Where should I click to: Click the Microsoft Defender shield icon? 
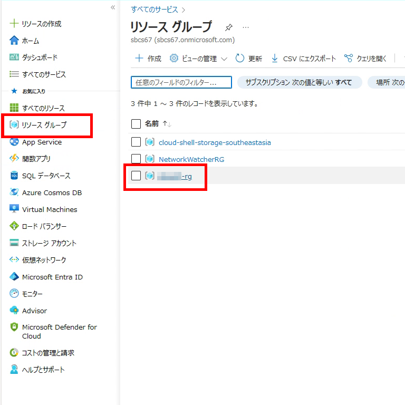(14, 327)
